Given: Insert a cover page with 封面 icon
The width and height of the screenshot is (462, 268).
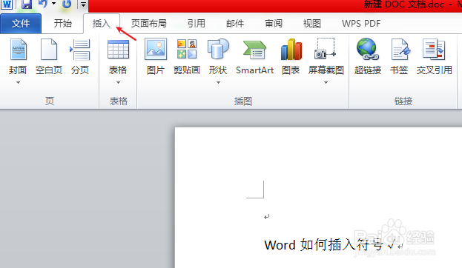Looking at the screenshot, I should click(x=19, y=50).
